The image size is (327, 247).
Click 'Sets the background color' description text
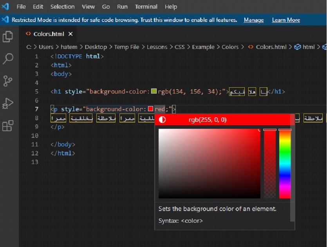point(217,209)
